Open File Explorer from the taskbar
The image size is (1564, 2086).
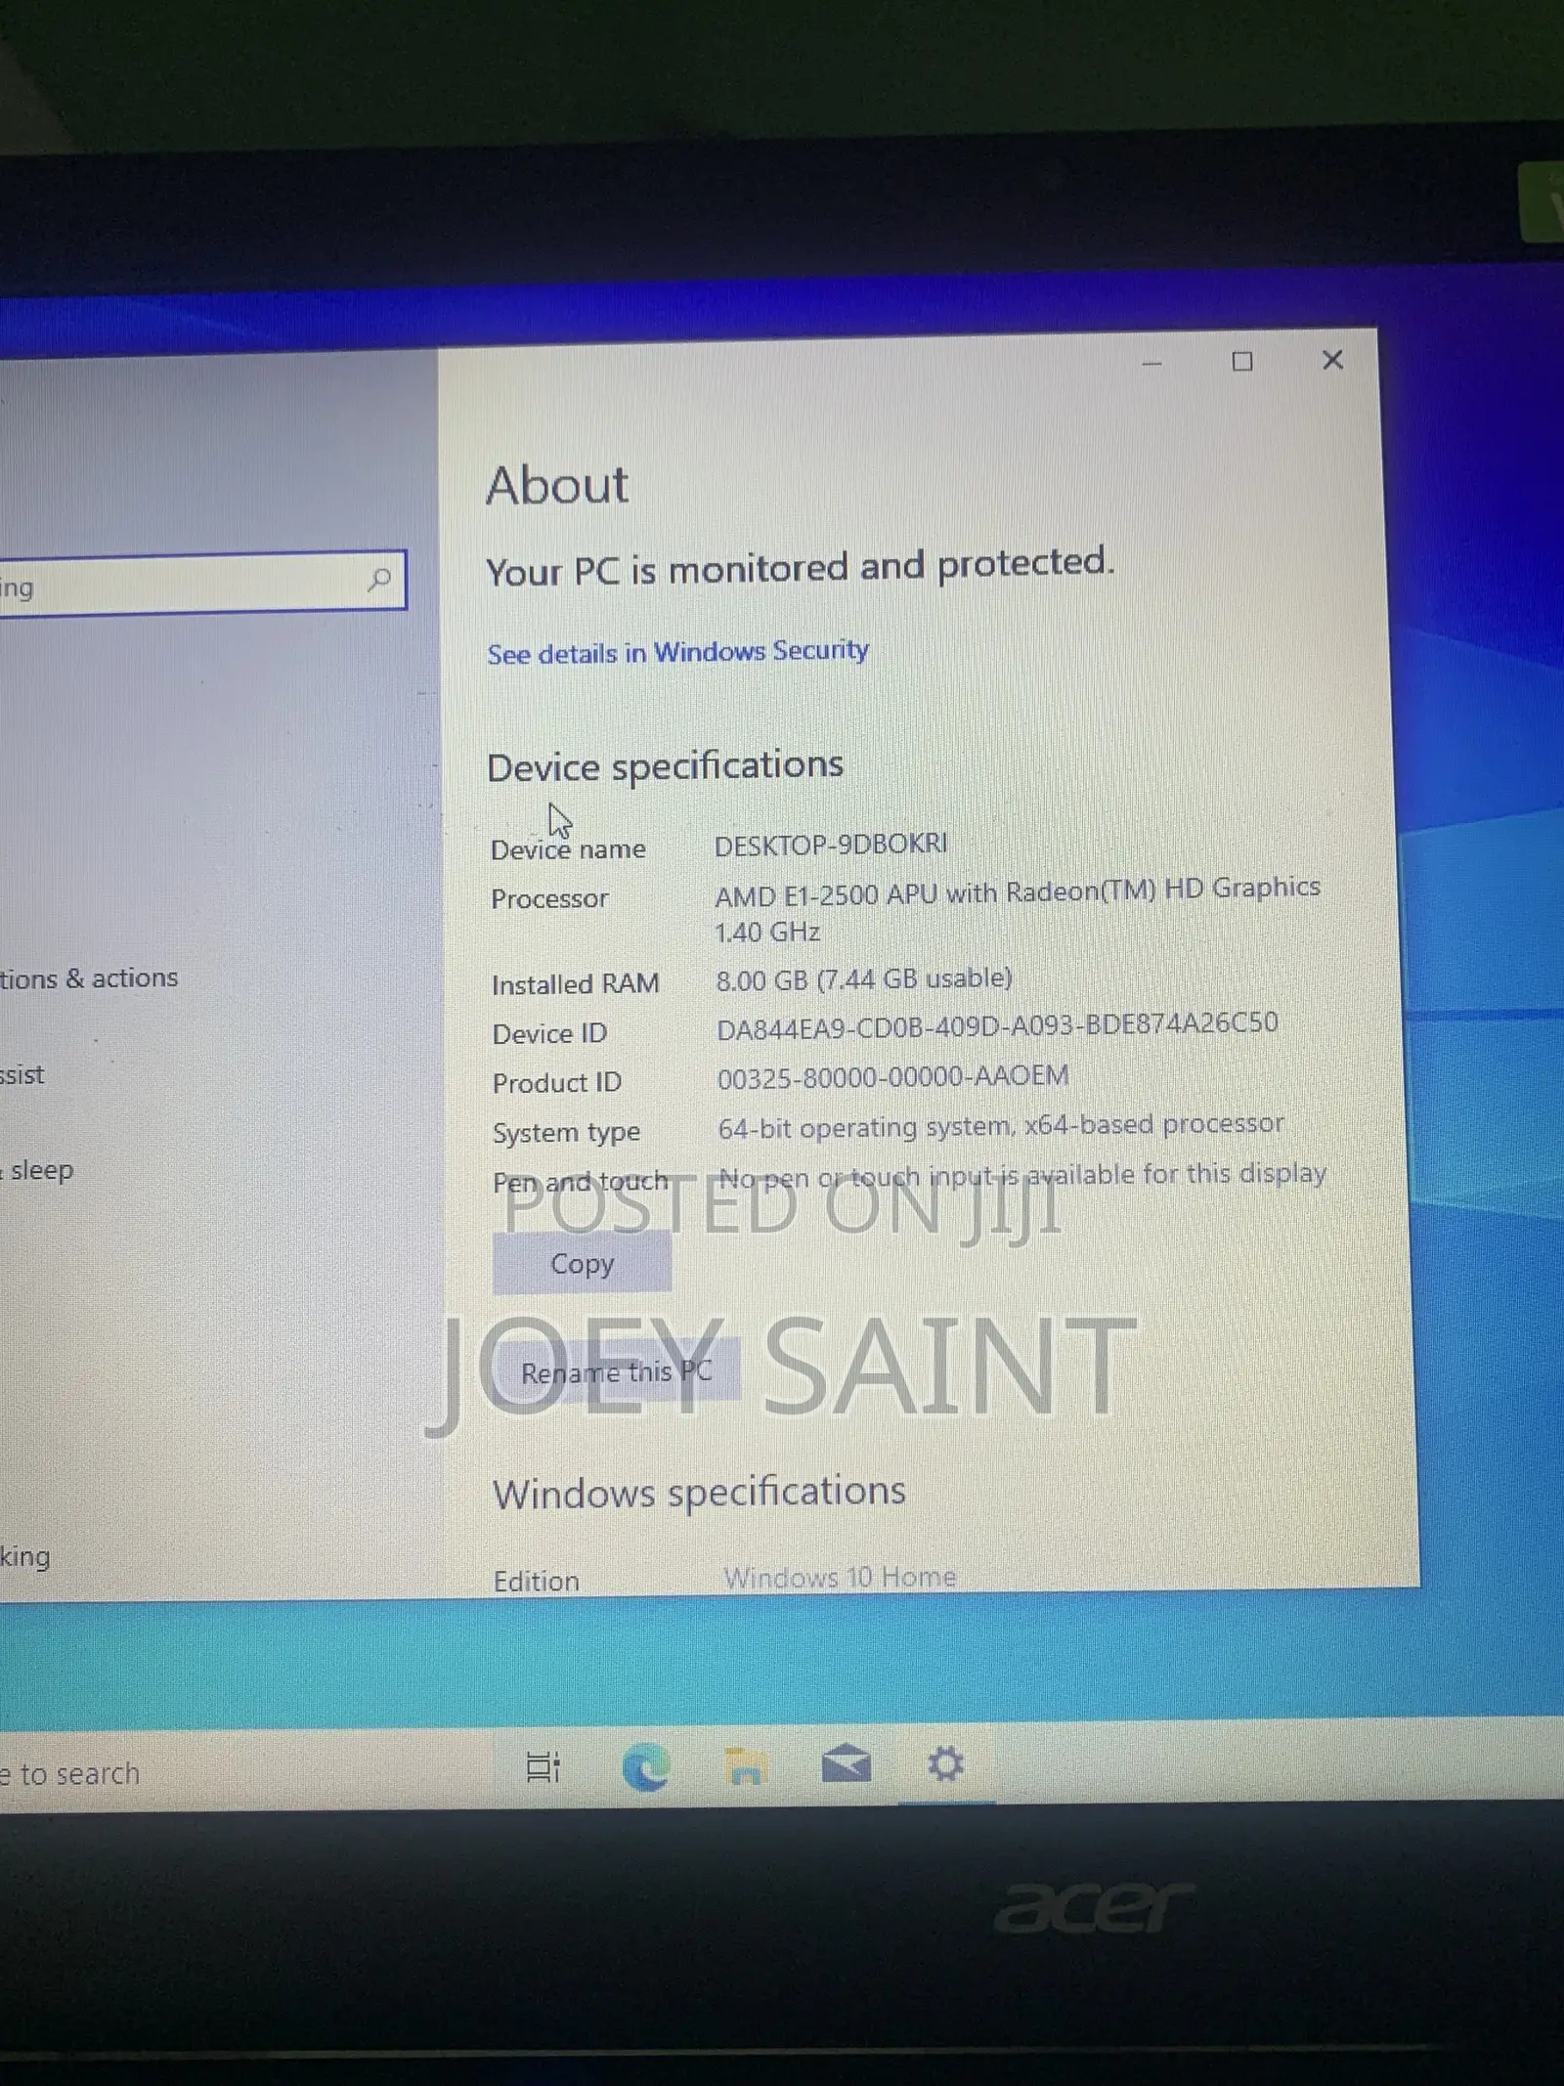click(746, 1767)
